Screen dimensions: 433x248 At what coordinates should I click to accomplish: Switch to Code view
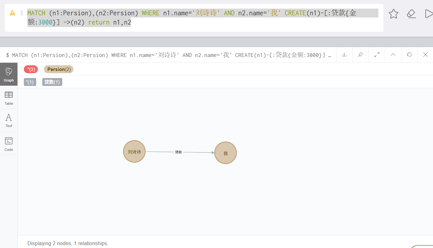pyautogui.click(x=9, y=144)
